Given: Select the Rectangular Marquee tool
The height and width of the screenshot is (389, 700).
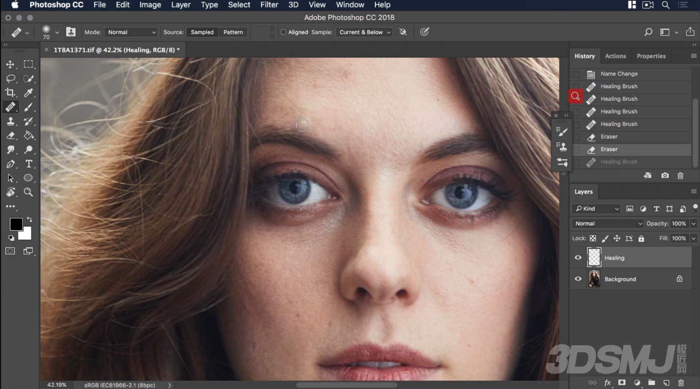Looking at the screenshot, I should pyautogui.click(x=28, y=64).
